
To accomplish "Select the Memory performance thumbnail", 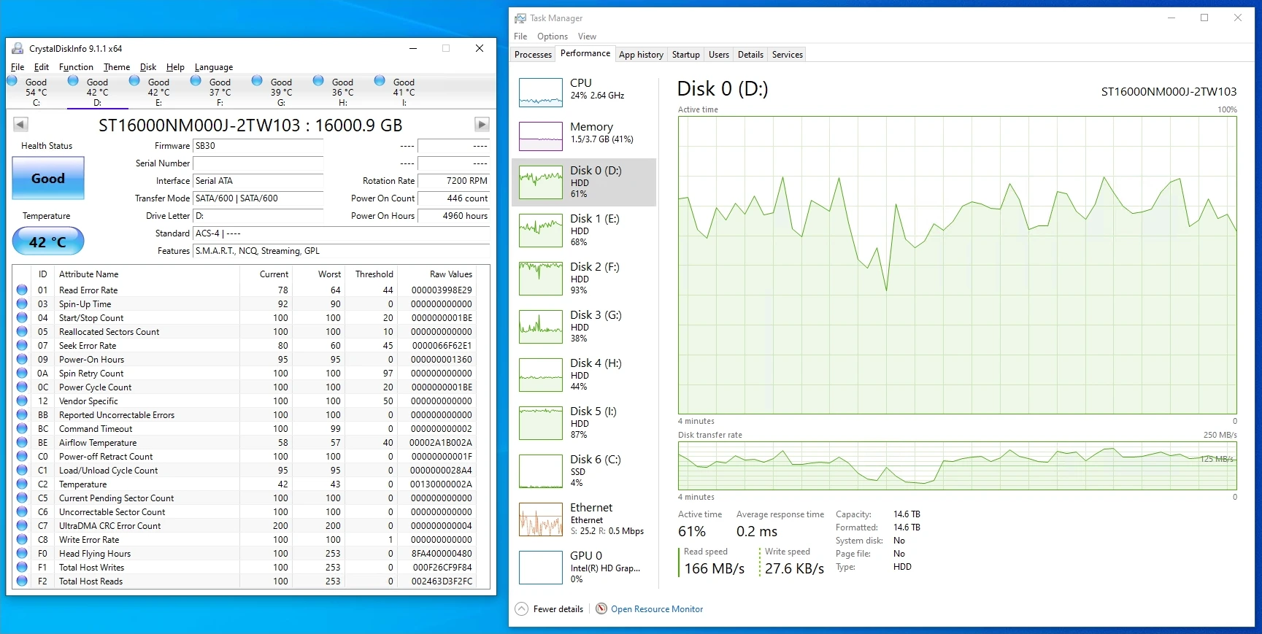I will (x=584, y=135).
